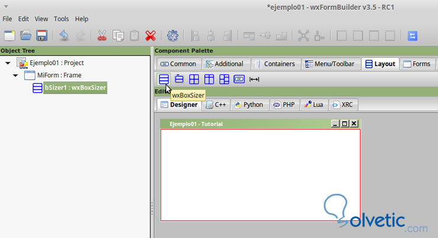Switch to the Containers palette tab
This screenshot has height=238, width=438.
pyautogui.click(x=276, y=64)
